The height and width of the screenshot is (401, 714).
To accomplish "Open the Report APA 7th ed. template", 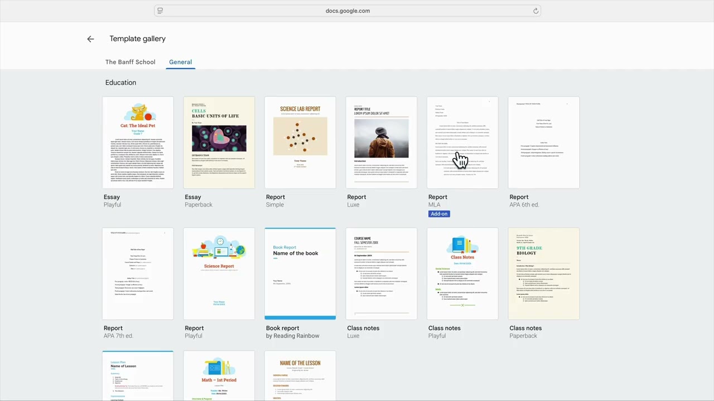I will 138,273.
